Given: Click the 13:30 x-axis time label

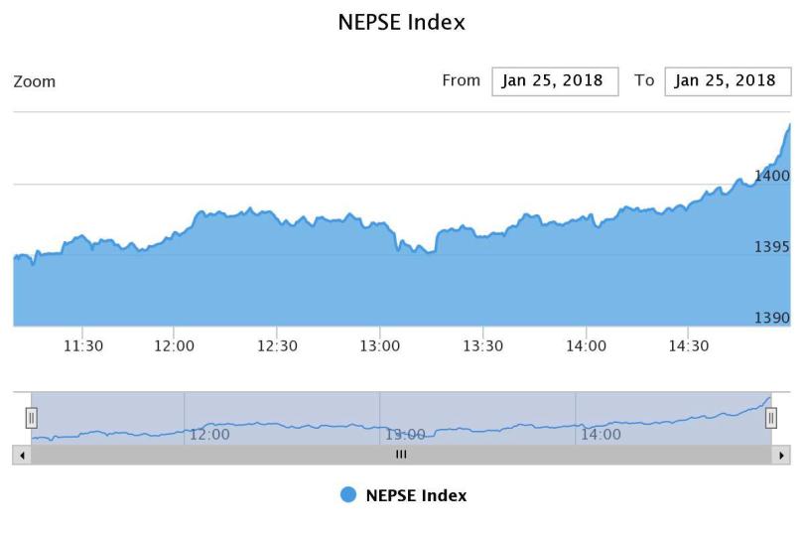Looking at the screenshot, I should (x=482, y=345).
